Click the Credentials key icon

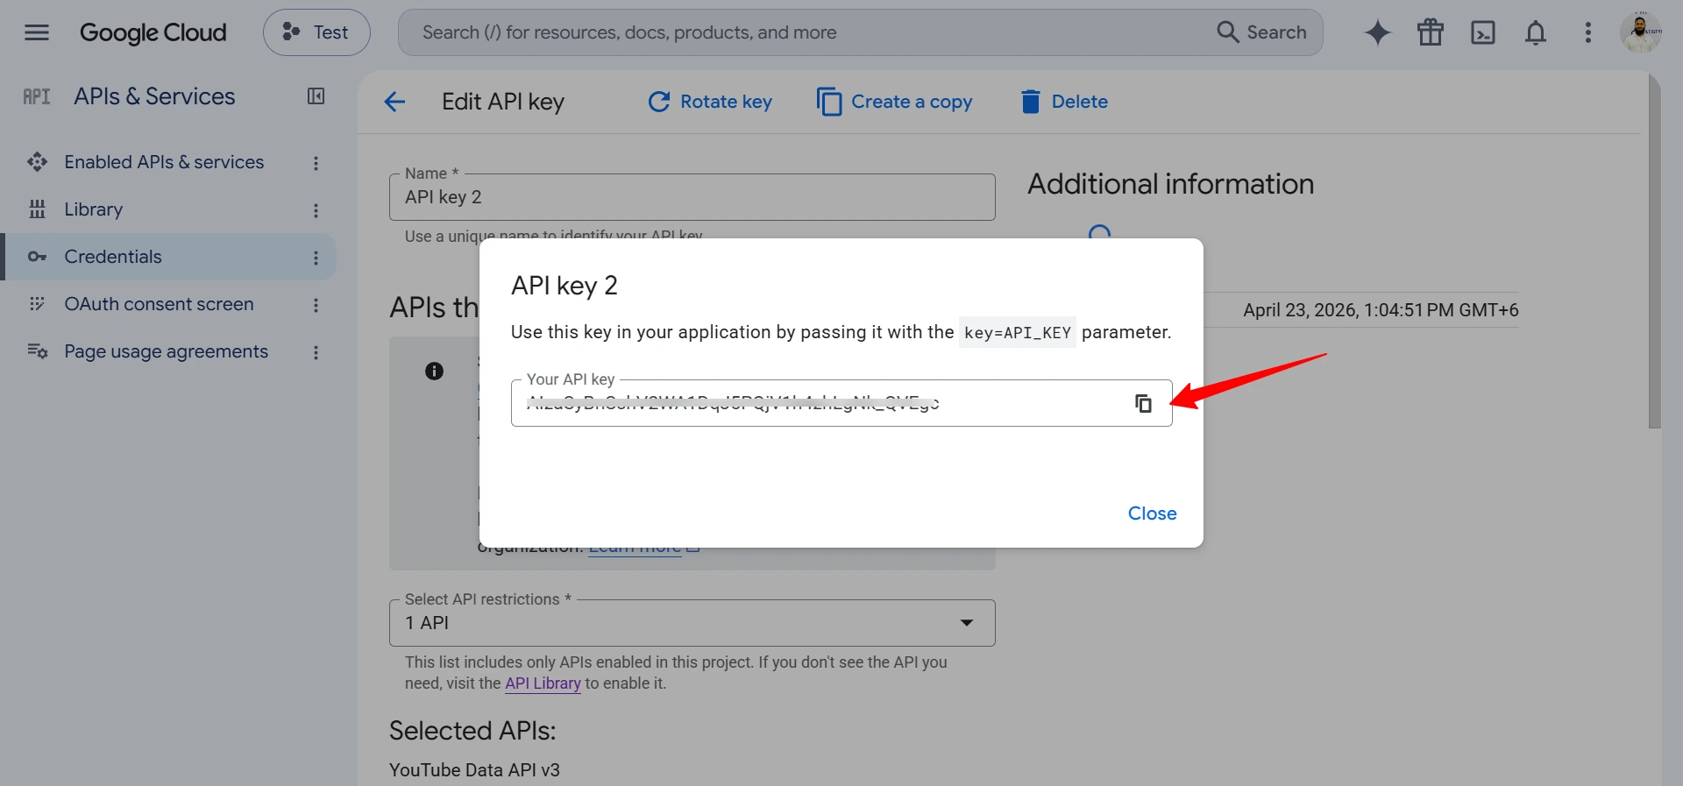coord(37,257)
